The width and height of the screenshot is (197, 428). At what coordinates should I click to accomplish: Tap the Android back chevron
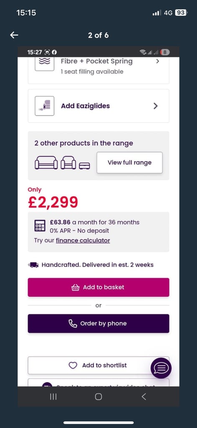(144, 397)
